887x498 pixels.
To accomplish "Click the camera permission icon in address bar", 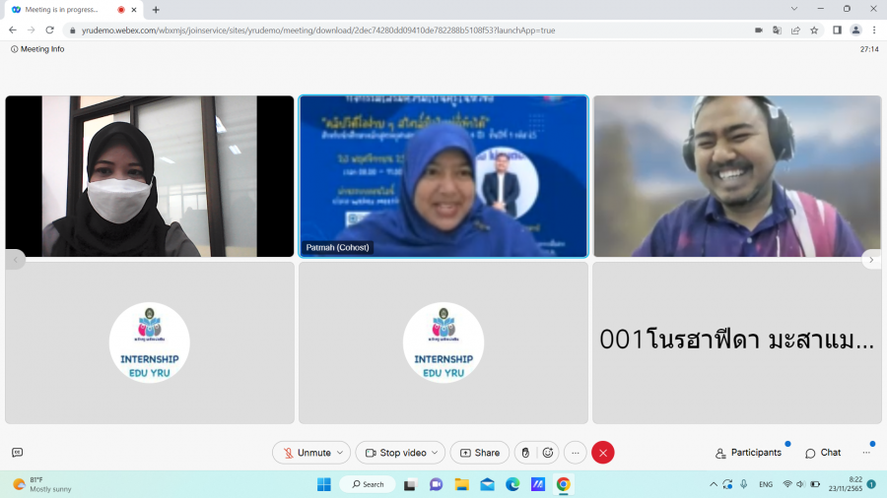I will [x=758, y=31].
